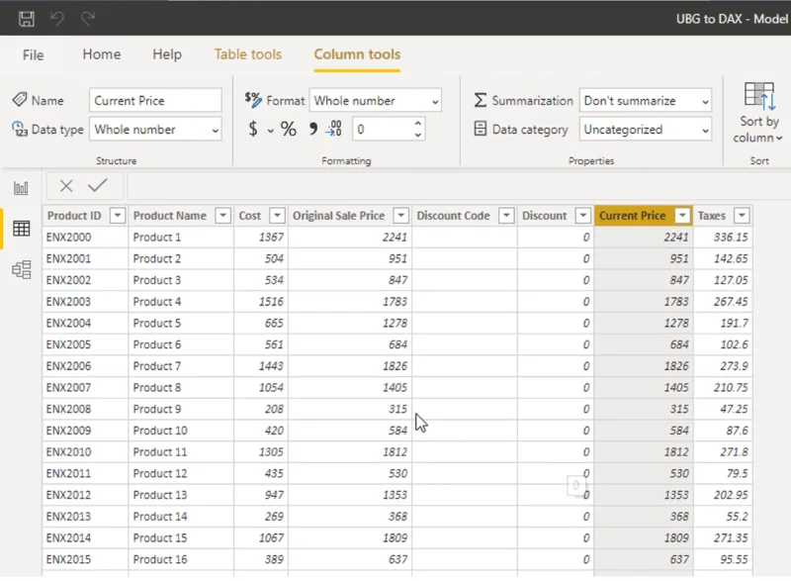
Task: Open currency symbol dropdown arrow
Action: tap(270, 131)
